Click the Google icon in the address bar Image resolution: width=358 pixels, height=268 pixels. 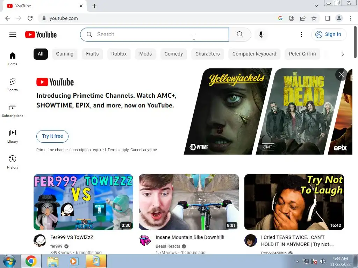(280, 18)
